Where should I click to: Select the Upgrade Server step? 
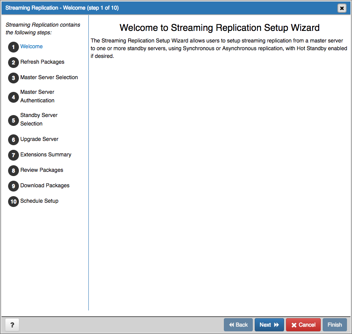[x=39, y=139]
